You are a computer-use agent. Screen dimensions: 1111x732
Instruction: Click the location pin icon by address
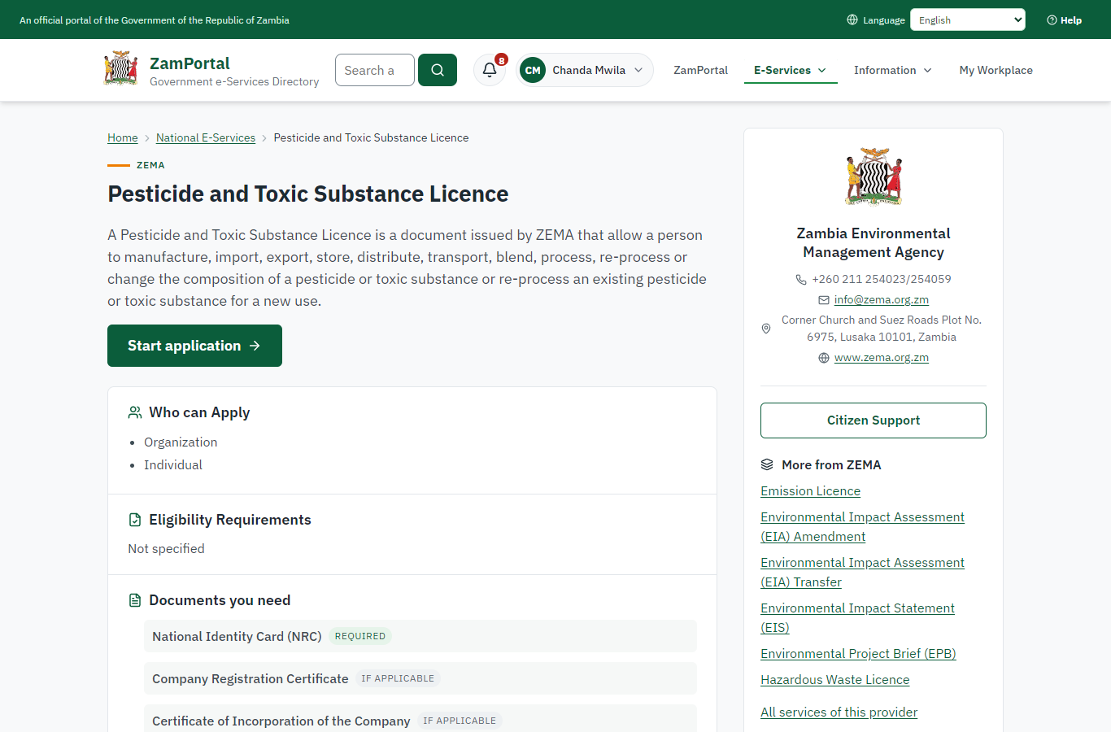[x=766, y=329]
